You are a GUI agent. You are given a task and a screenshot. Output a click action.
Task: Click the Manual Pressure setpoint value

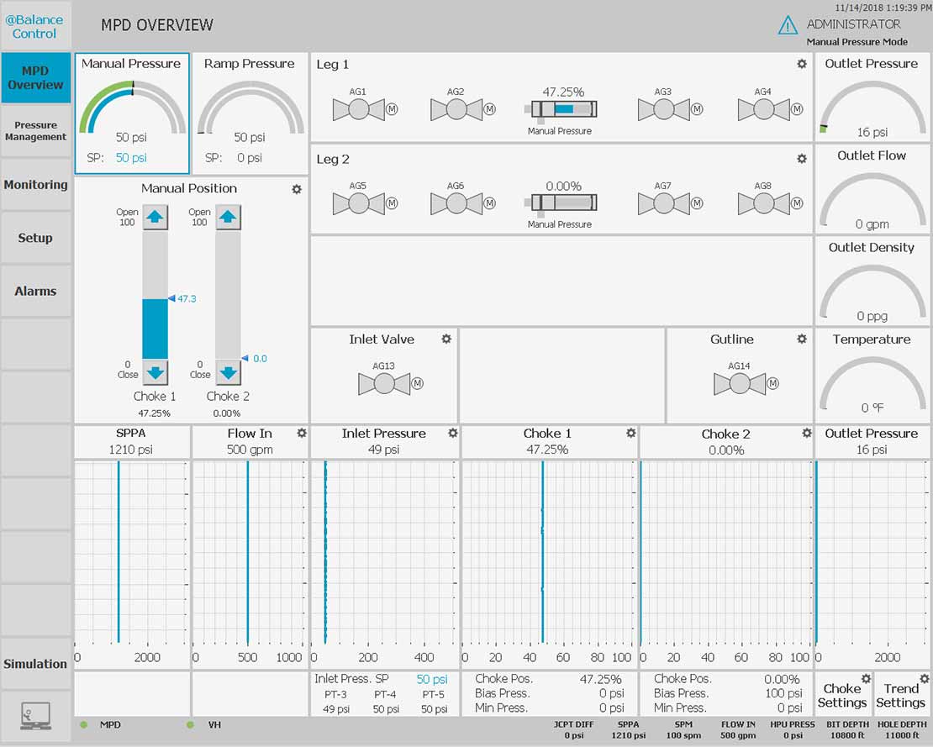click(131, 158)
